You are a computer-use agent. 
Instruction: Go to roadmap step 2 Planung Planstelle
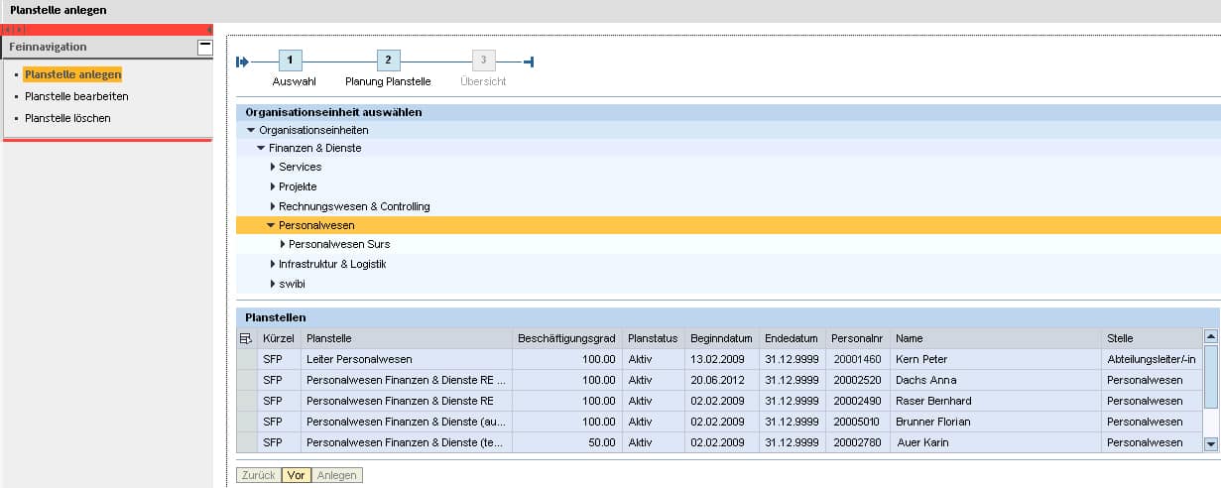(x=388, y=61)
